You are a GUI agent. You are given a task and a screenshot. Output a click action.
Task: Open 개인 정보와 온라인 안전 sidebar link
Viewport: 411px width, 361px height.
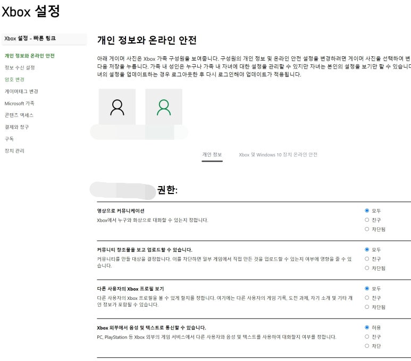[30, 56]
